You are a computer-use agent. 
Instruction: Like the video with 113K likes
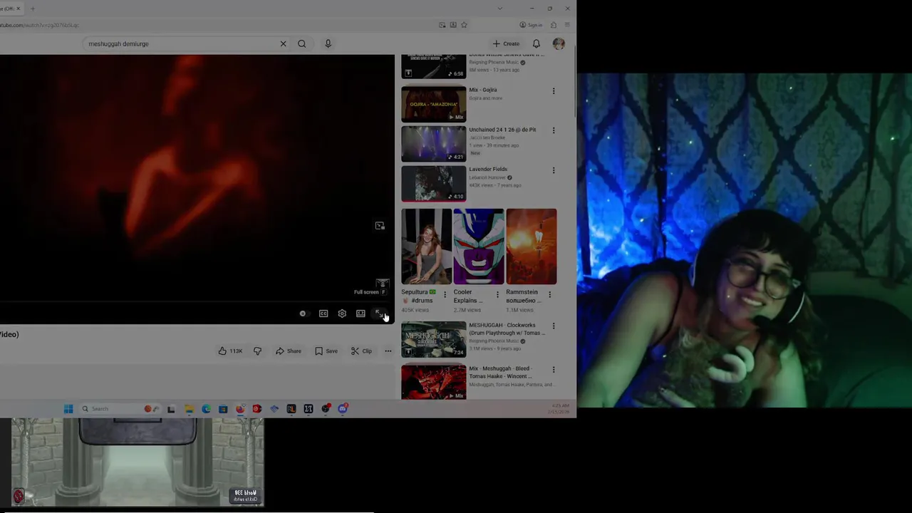pyautogui.click(x=230, y=351)
